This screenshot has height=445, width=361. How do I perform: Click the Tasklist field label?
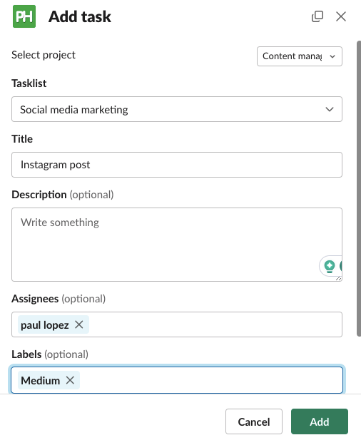(29, 83)
